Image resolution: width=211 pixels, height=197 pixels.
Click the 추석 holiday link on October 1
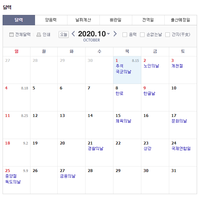tap(120, 66)
